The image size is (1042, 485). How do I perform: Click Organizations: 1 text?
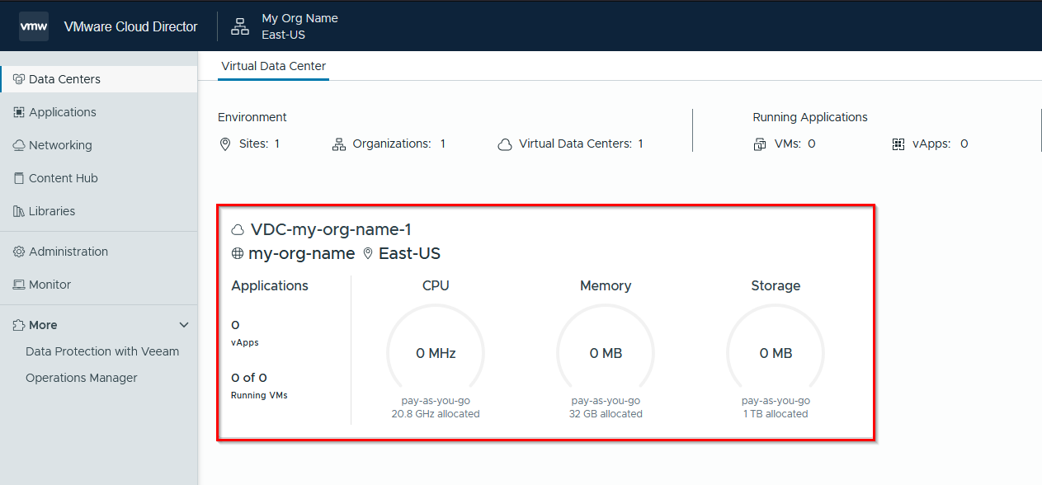click(399, 144)
